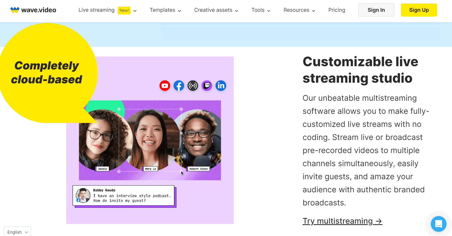Image resolution: width=452 pixels, height=236 pixels.
Task: Expand the Creative assets chevron
Action: point(237,11)
